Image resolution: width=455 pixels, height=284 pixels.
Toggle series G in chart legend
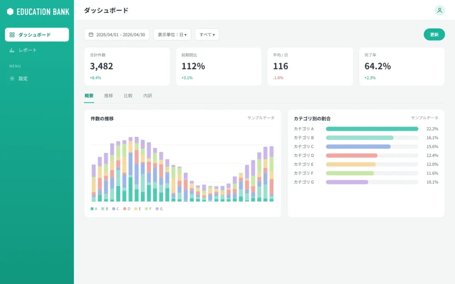(x=159, y=209)
